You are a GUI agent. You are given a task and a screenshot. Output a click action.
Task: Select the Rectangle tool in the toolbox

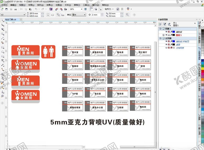(x=2, y=47)
